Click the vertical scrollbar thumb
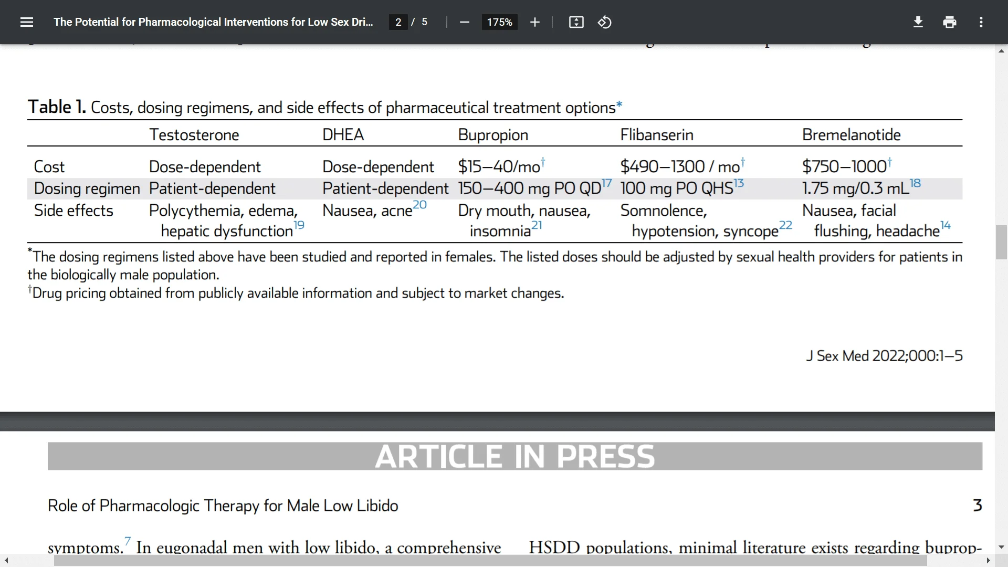1008x567 pixels. point(1001,242)
